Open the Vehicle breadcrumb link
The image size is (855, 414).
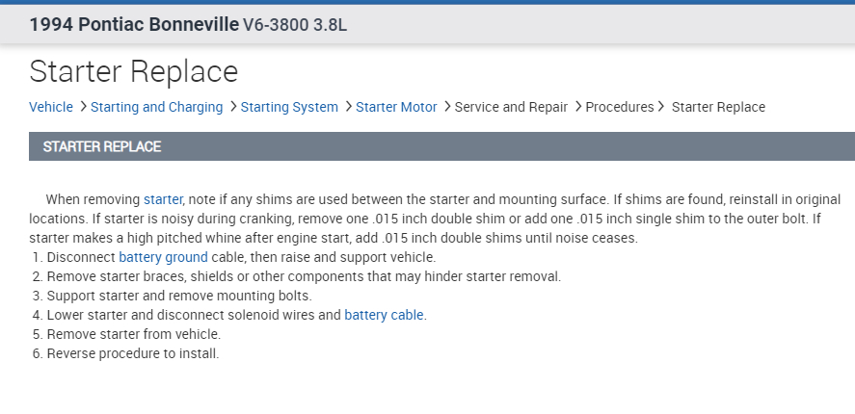(50, 107)
